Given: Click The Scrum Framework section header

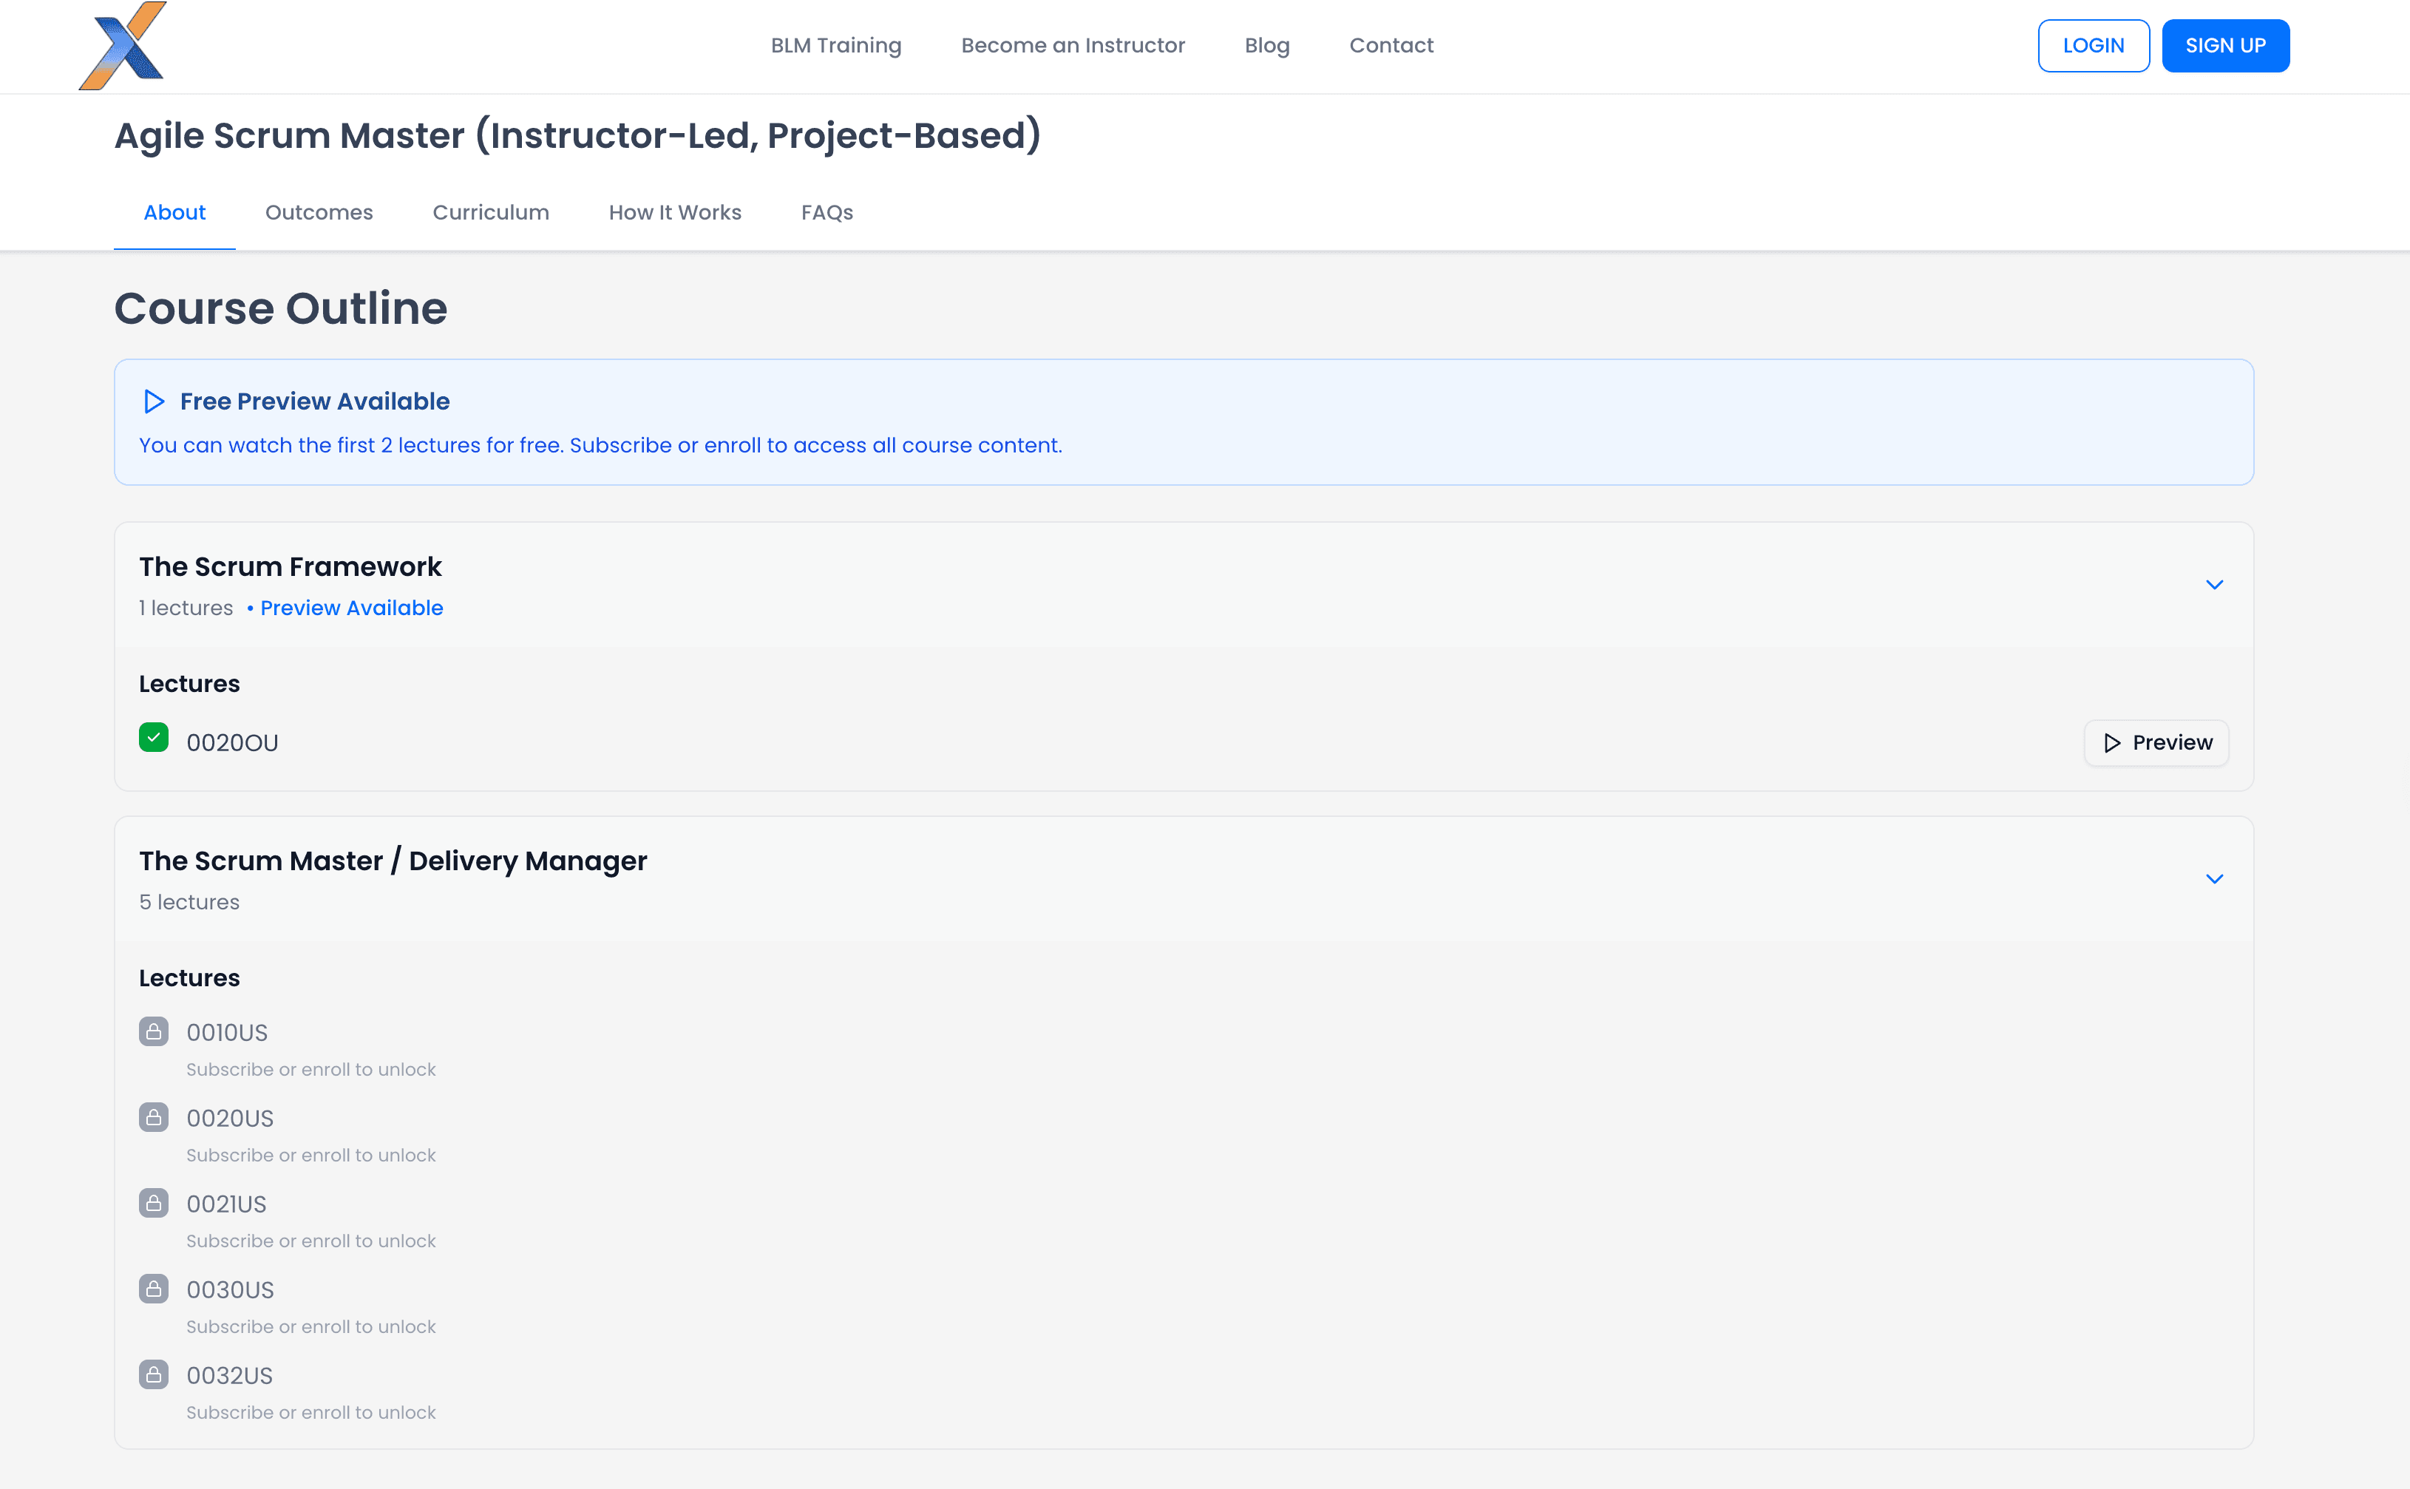Looking at the screenshot, I should (291, 567).
